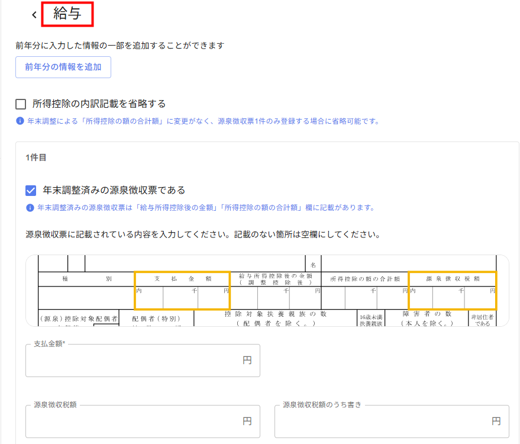520x444 pixels.
Task: Click the 給与 page title
Action: (x=67, y=14)
